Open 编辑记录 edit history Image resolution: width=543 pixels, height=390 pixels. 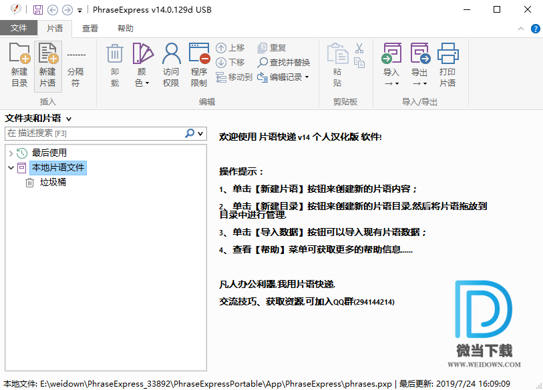[x=283, y=77]
